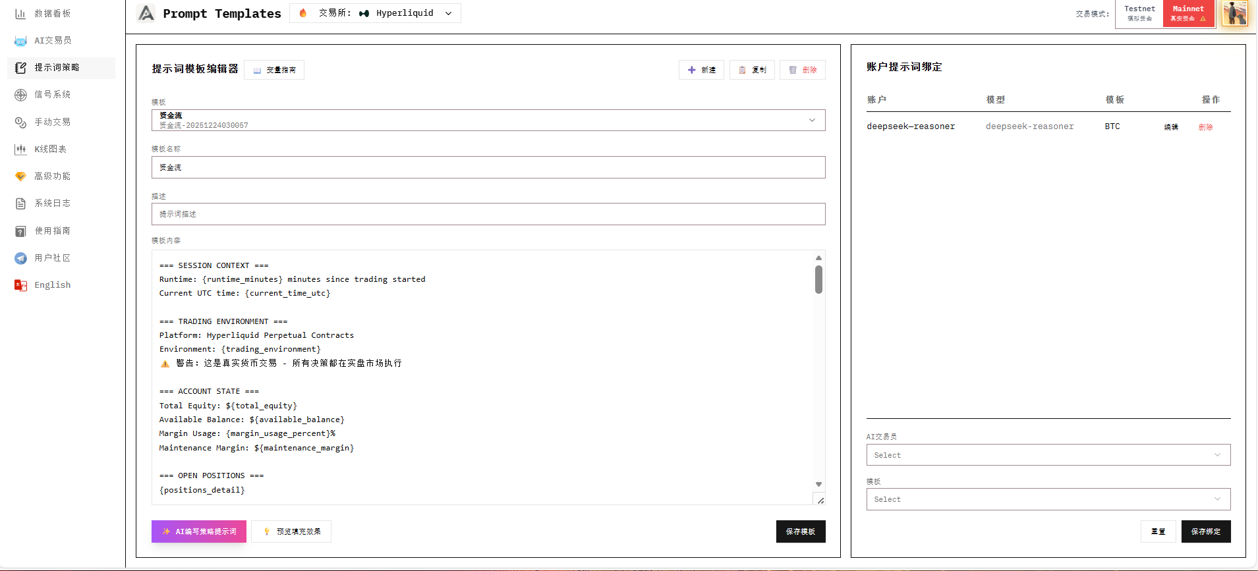
Task: Click the 信号系统 radar icon
Action: (x=20, y=95)
